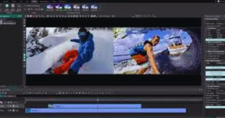Switch to the Tools ribbon tab
This screenshot has width=225, height=118.
[54, 1]
